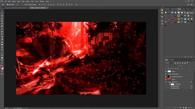The height and width of the screenshot is (109, 195).
Task: Open the Character panel icon in side dock
Action: pyautogui.click(x=162, y=24)
